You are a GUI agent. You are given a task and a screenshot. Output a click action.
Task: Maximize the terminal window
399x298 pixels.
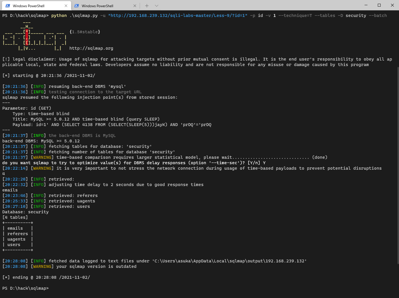pyautogui.click(x=379, y=5)
